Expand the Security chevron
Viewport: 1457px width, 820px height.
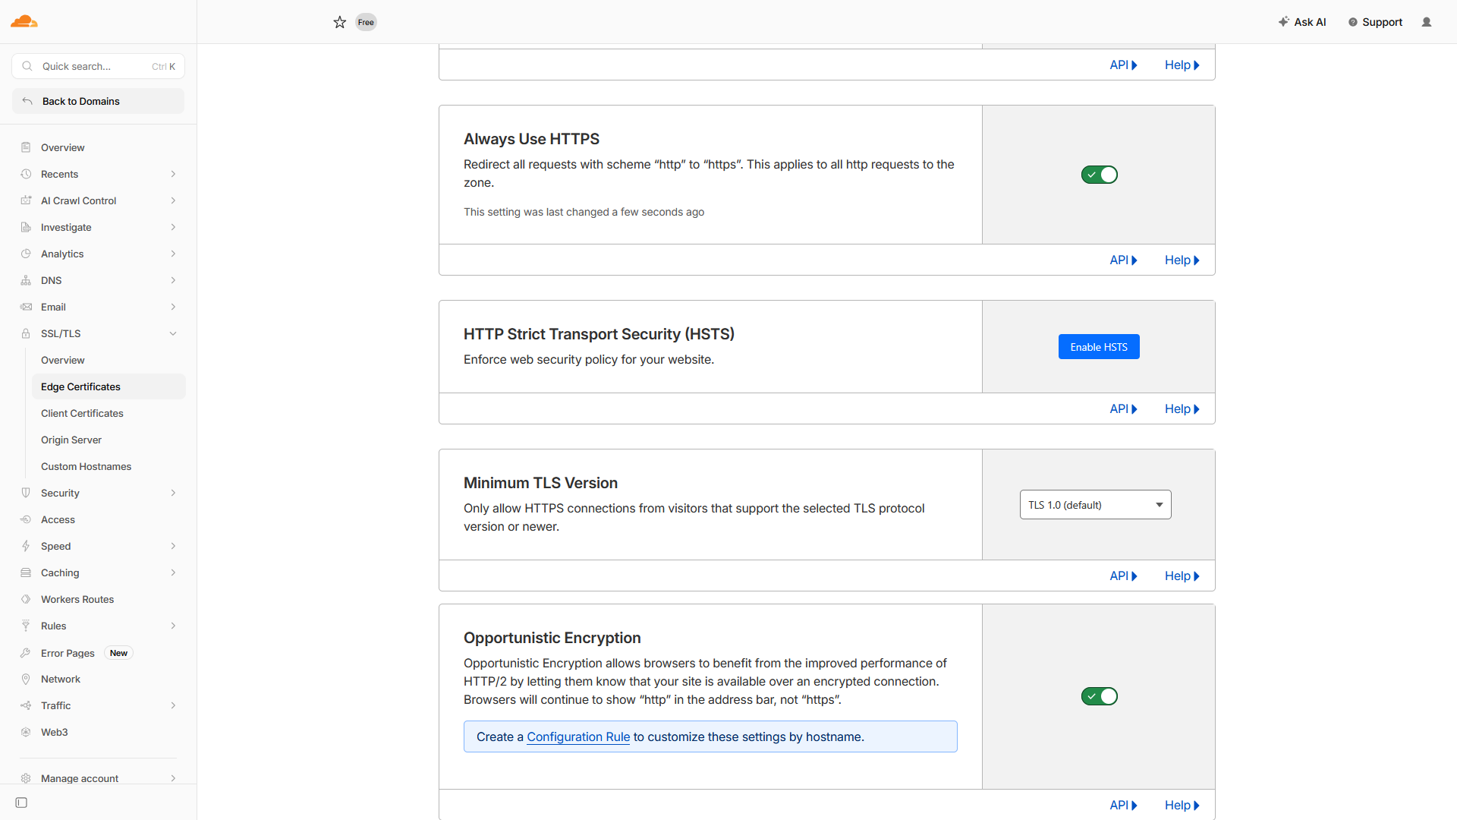coord(173,493)
